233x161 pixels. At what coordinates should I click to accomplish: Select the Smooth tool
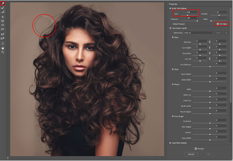coord(3,12)
